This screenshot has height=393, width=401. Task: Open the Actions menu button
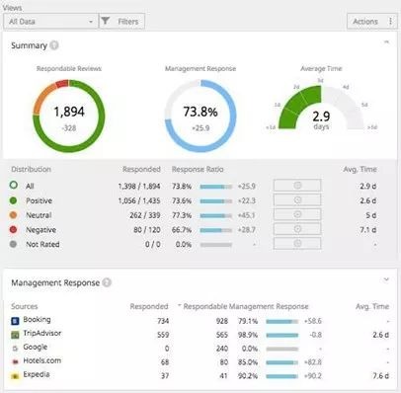pyautogui.click(x=371, y=22)
